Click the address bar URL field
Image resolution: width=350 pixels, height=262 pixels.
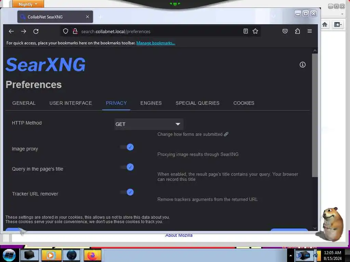[160, 31]
